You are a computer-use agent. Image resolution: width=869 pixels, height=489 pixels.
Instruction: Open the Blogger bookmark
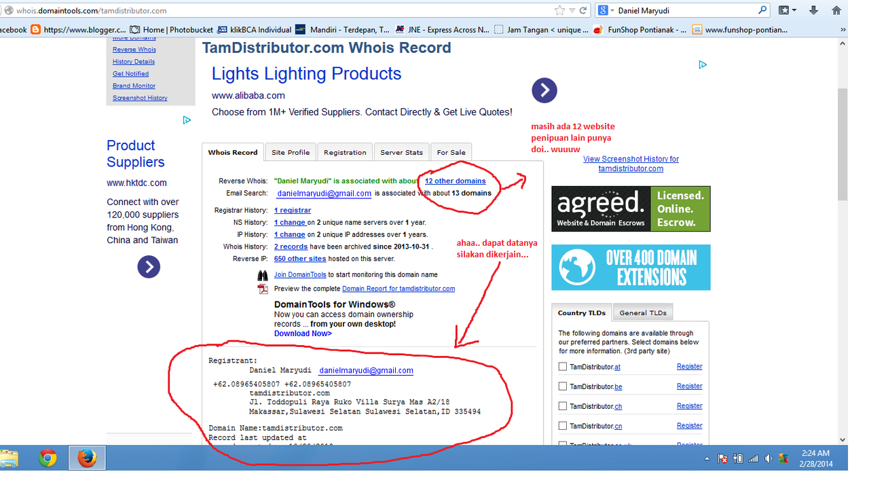pos(79,30)
